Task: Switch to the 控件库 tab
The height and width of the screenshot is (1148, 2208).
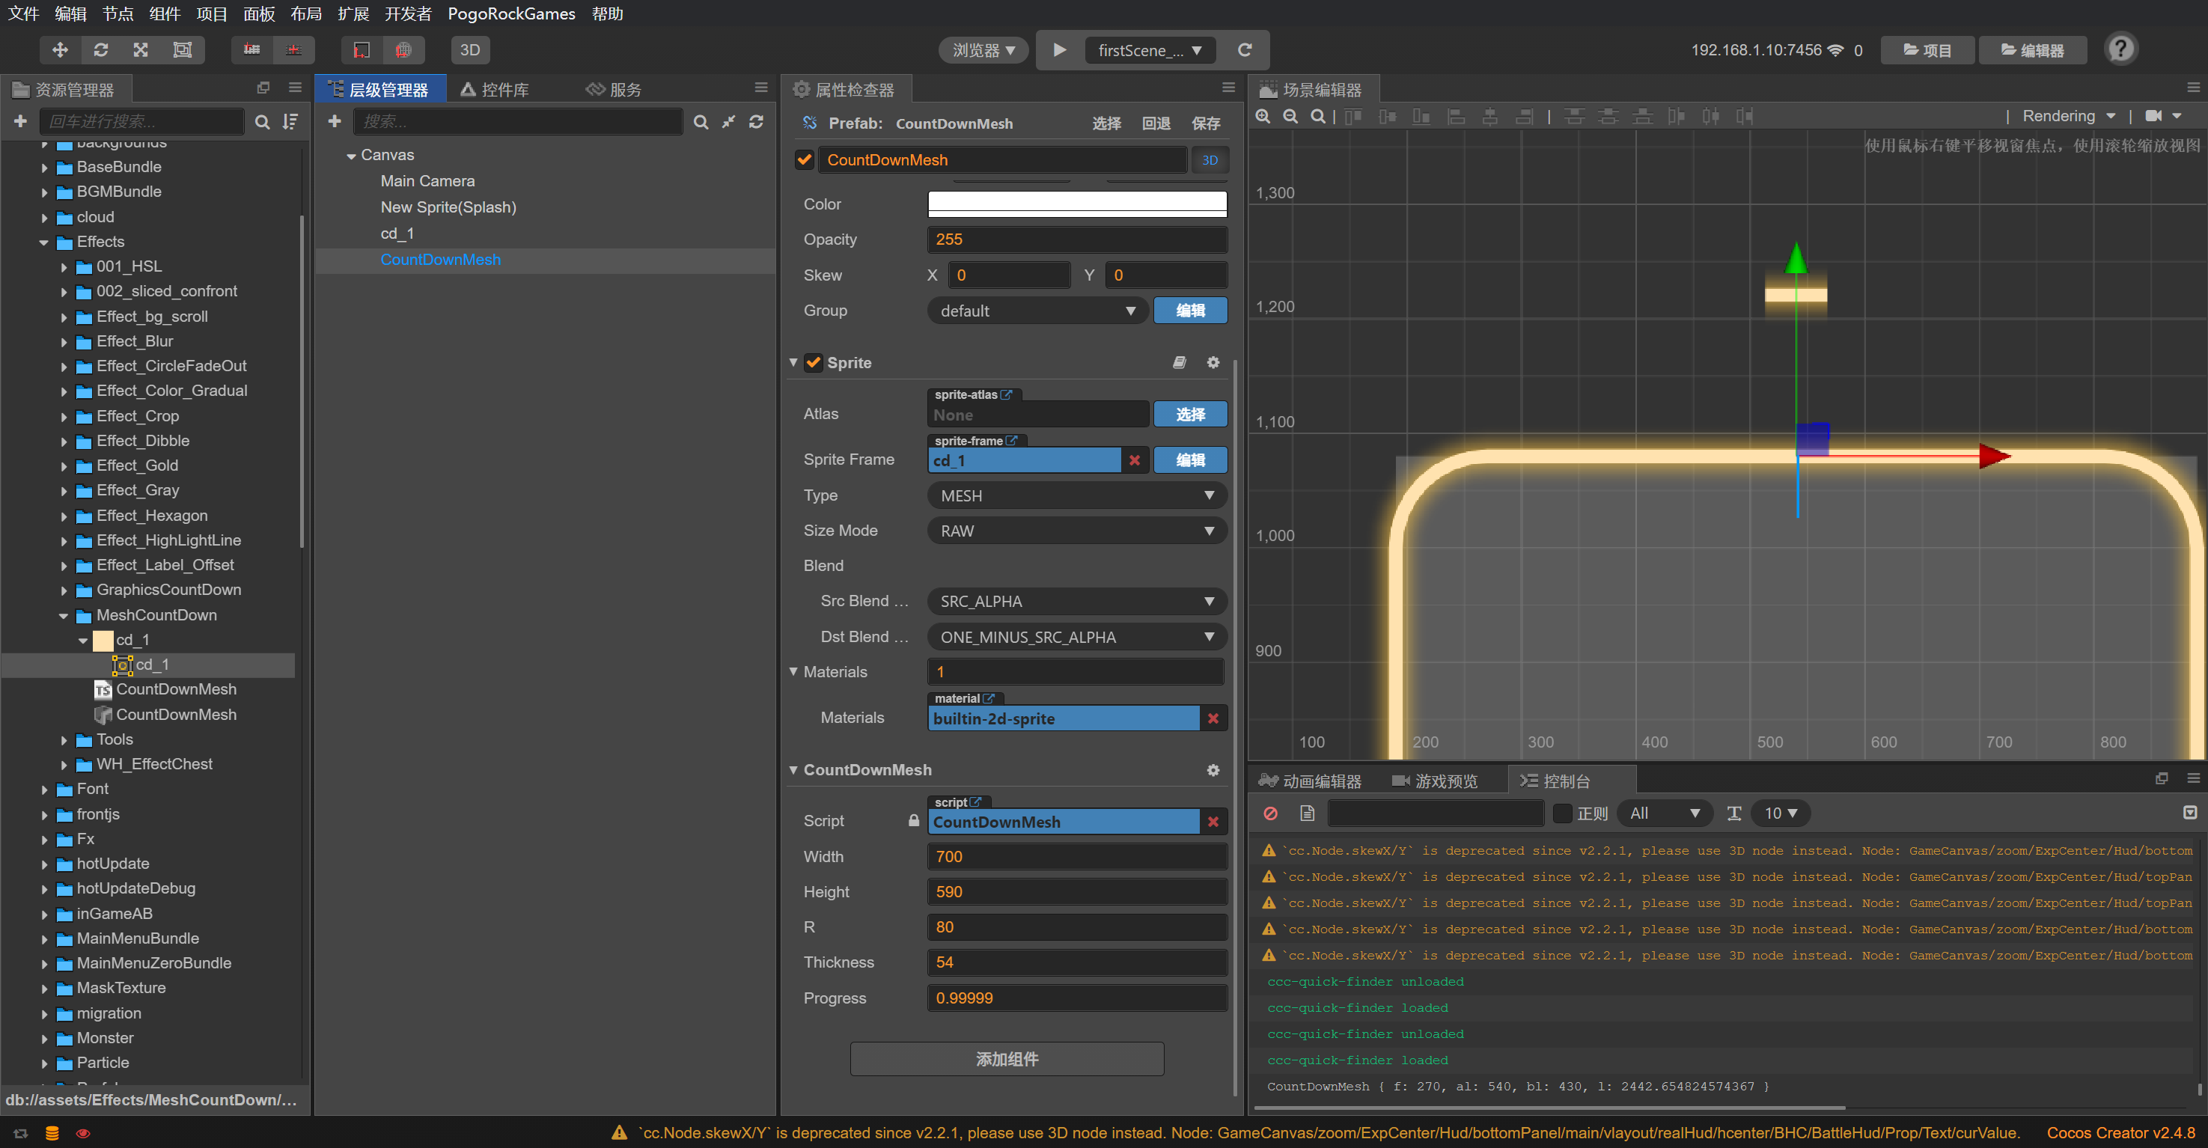Action: click(x=495, y=89)
